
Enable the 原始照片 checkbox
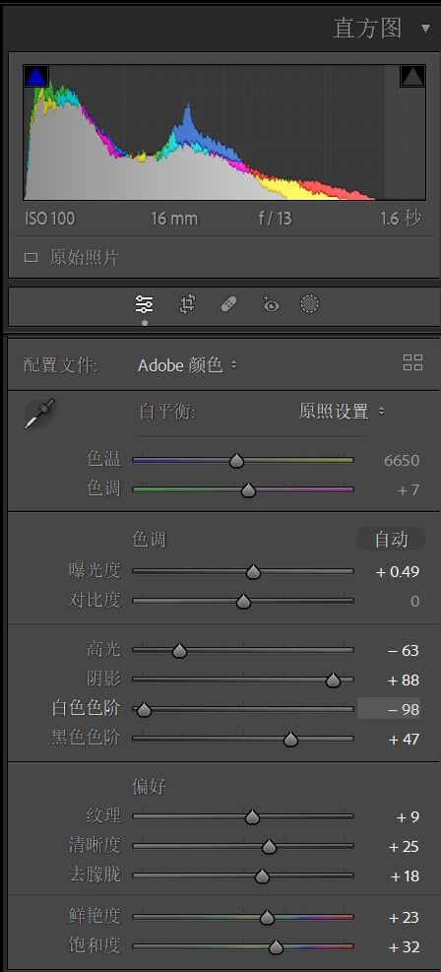31,258
